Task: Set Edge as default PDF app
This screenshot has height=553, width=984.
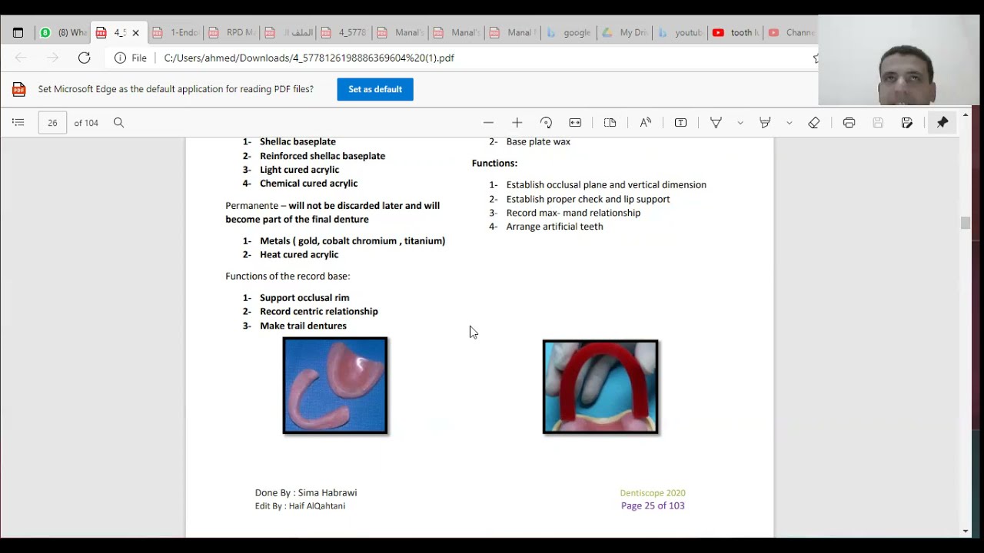Action: tap(375, 89)
